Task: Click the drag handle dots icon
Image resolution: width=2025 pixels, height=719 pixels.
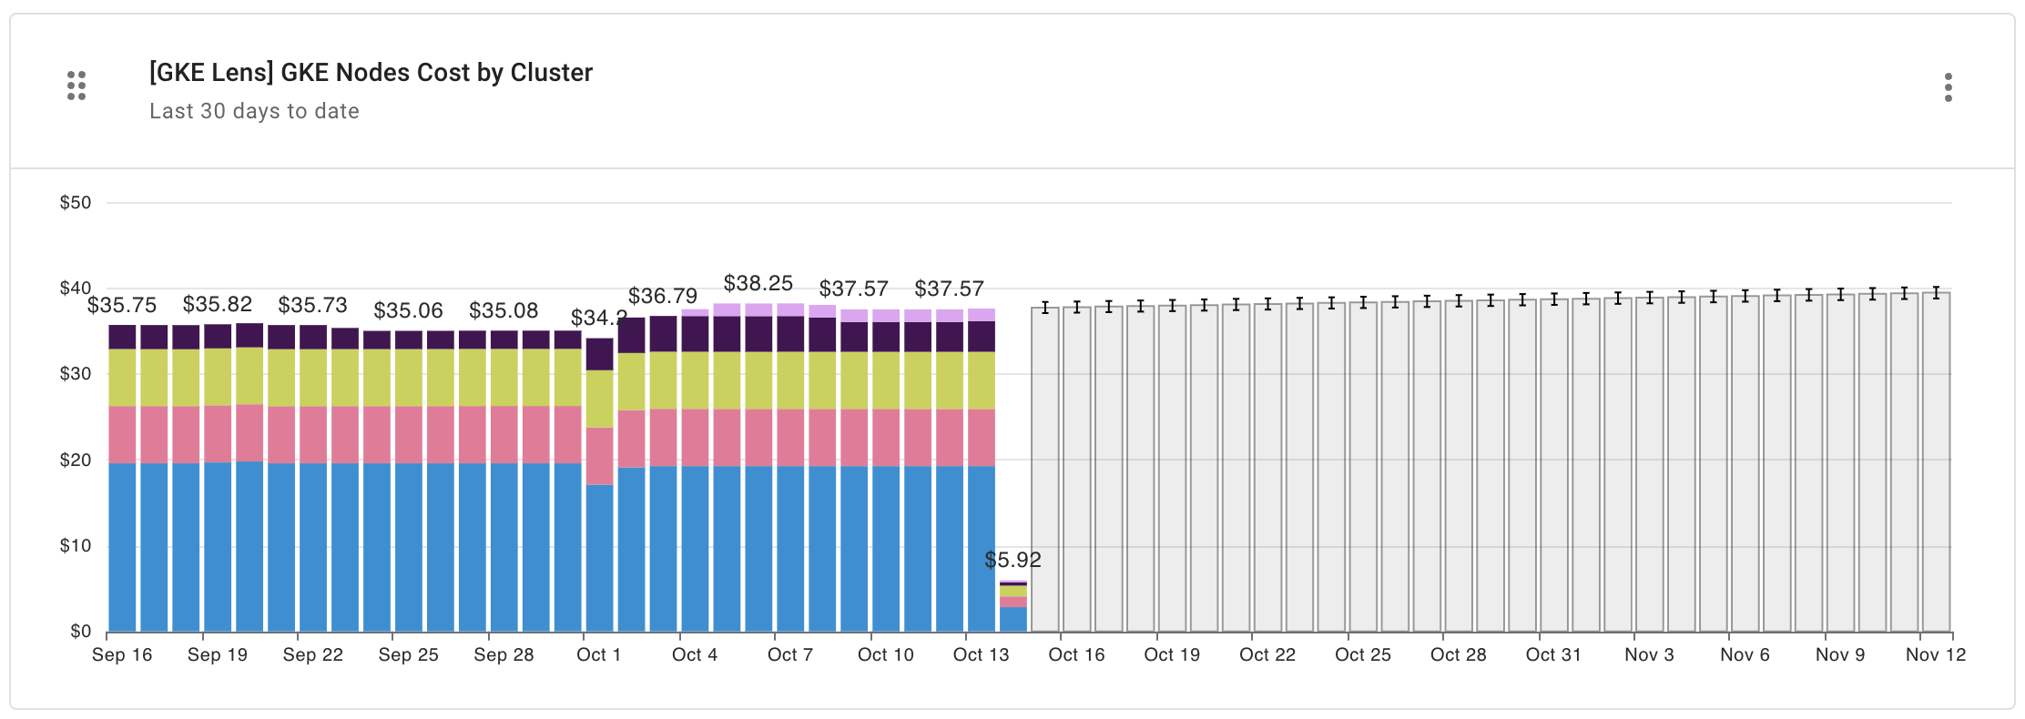Action: coord(76,86)
